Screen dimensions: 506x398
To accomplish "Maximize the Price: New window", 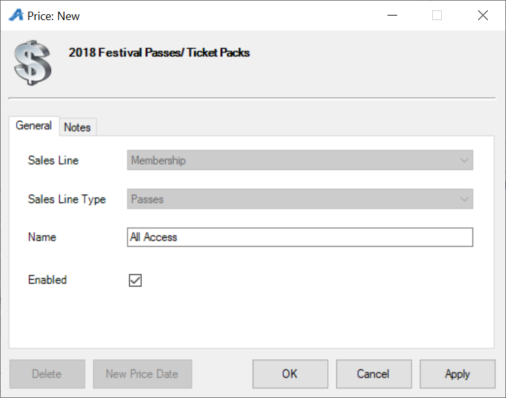I will [x=437, y=15].
